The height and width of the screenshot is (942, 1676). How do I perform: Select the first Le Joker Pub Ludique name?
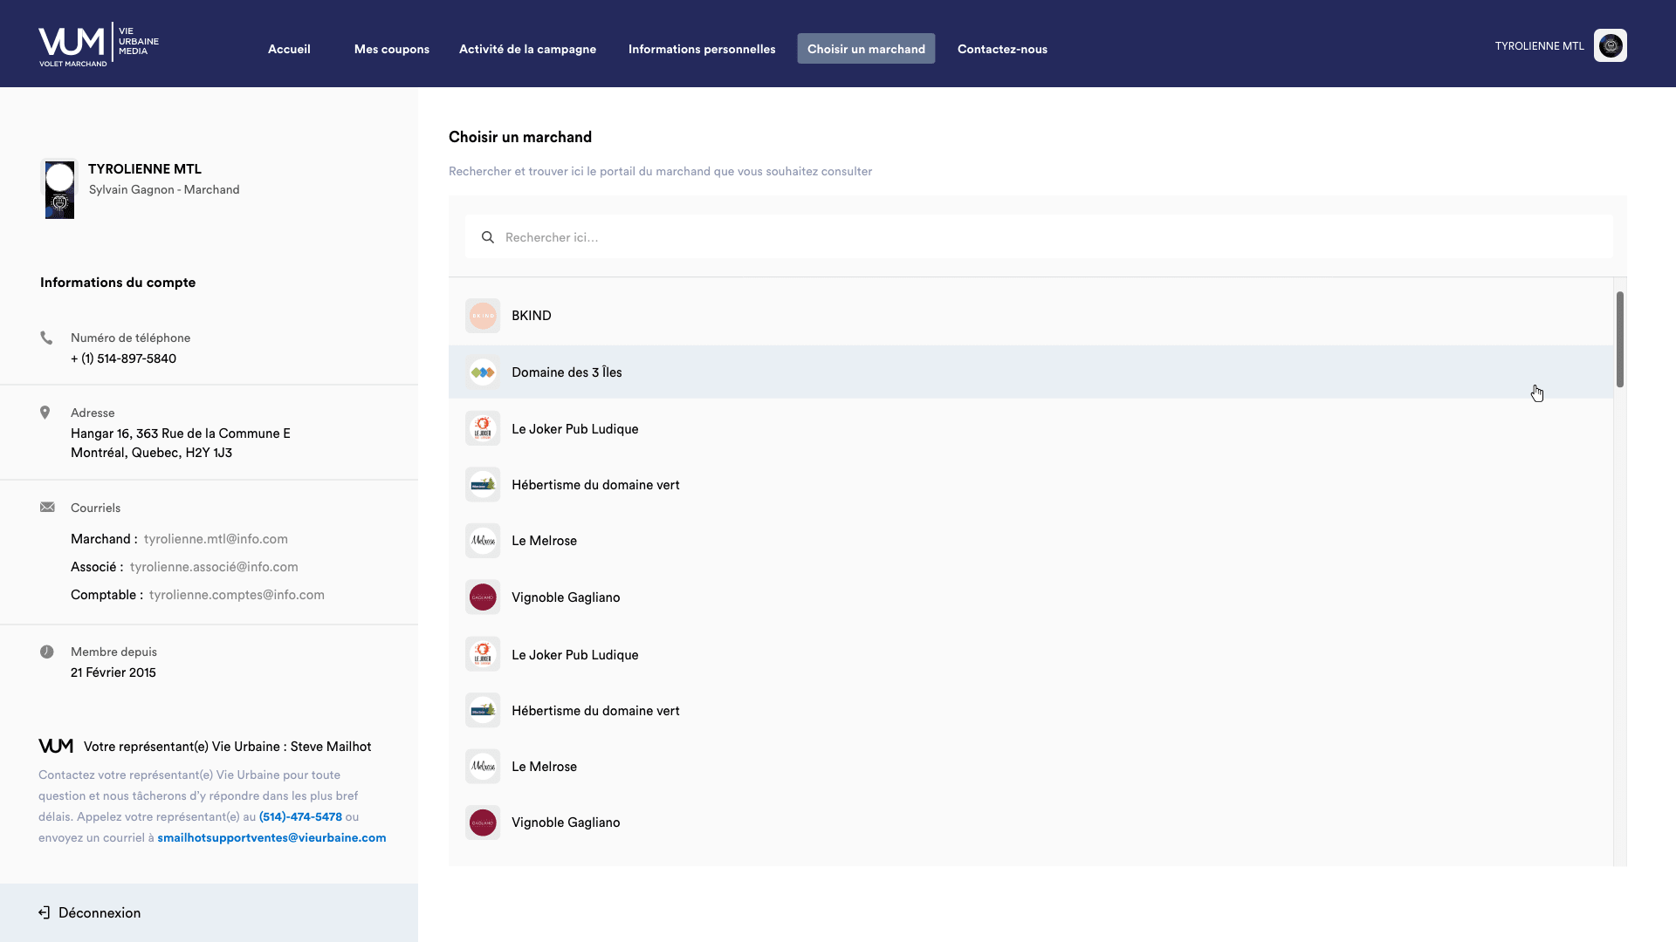(x=575, y=429)
